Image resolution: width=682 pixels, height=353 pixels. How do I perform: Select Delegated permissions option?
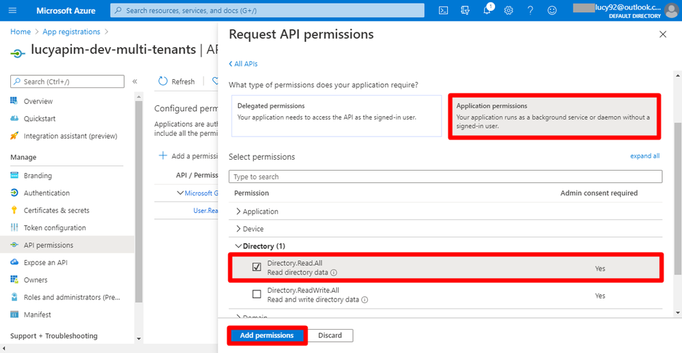pyautogui.click(x=335, y=115)
